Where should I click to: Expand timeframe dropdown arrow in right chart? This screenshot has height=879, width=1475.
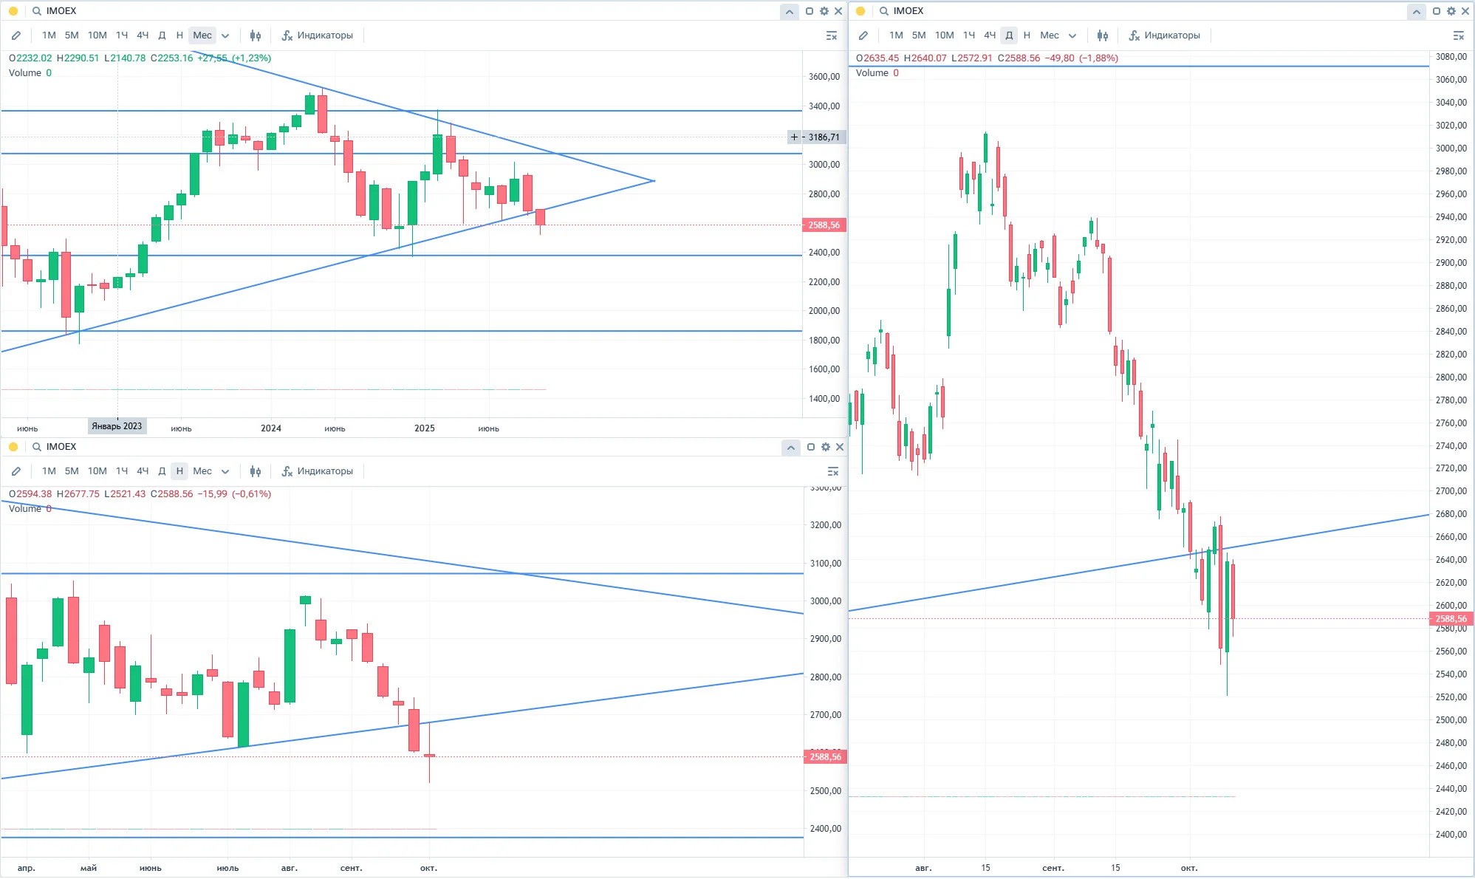coord(1072,35)
